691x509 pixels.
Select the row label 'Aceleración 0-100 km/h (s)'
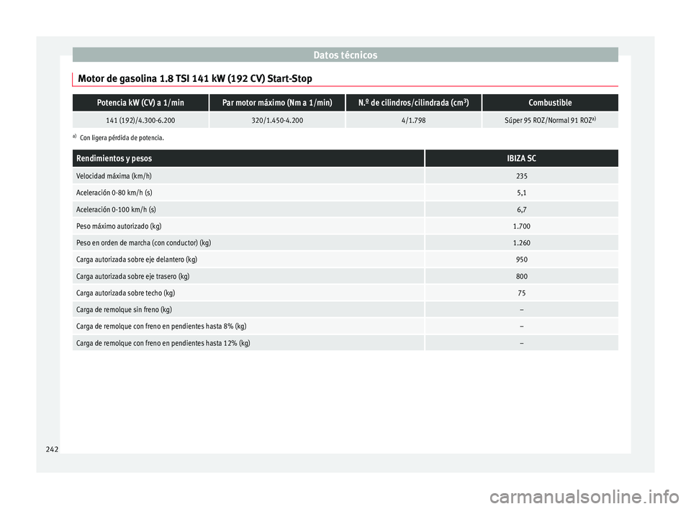[116, 210]
